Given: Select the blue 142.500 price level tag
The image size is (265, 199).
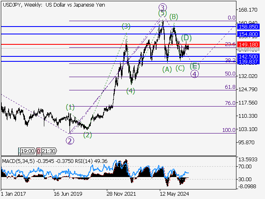Looking at the screenshot, I should point(250,56).
